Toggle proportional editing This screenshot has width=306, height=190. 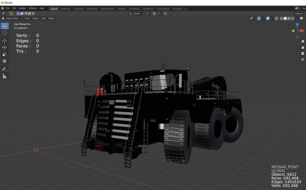click(x=165, y=13)
